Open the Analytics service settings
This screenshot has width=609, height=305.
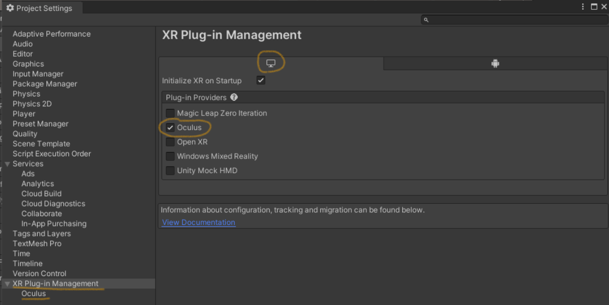click(x=38, y=184)
